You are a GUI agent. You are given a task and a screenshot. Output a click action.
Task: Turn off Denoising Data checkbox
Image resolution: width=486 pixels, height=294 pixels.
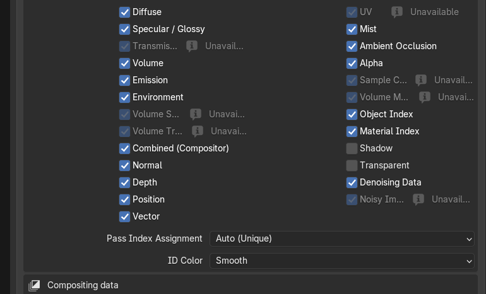coord(352,182)
